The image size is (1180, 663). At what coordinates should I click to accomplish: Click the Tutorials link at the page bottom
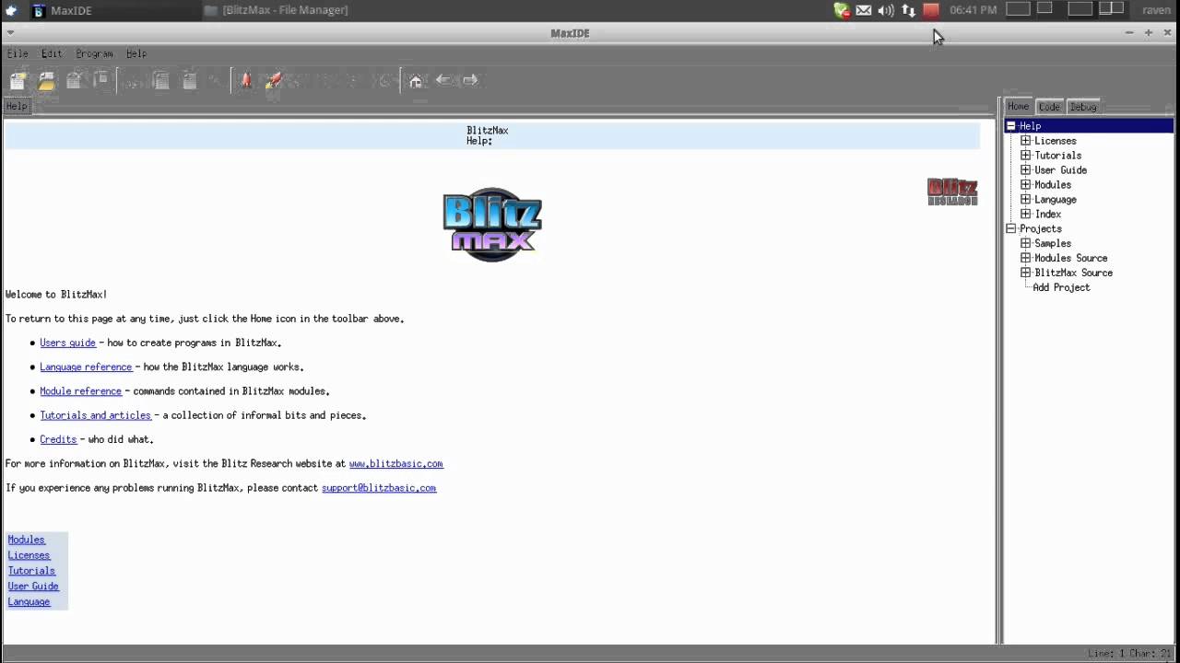click(x=31, y=571)
